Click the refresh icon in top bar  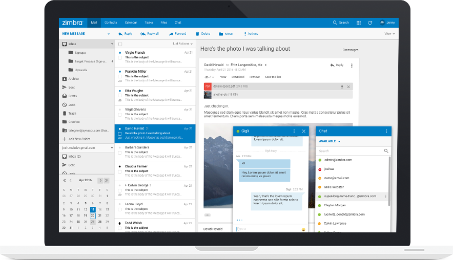370,23
